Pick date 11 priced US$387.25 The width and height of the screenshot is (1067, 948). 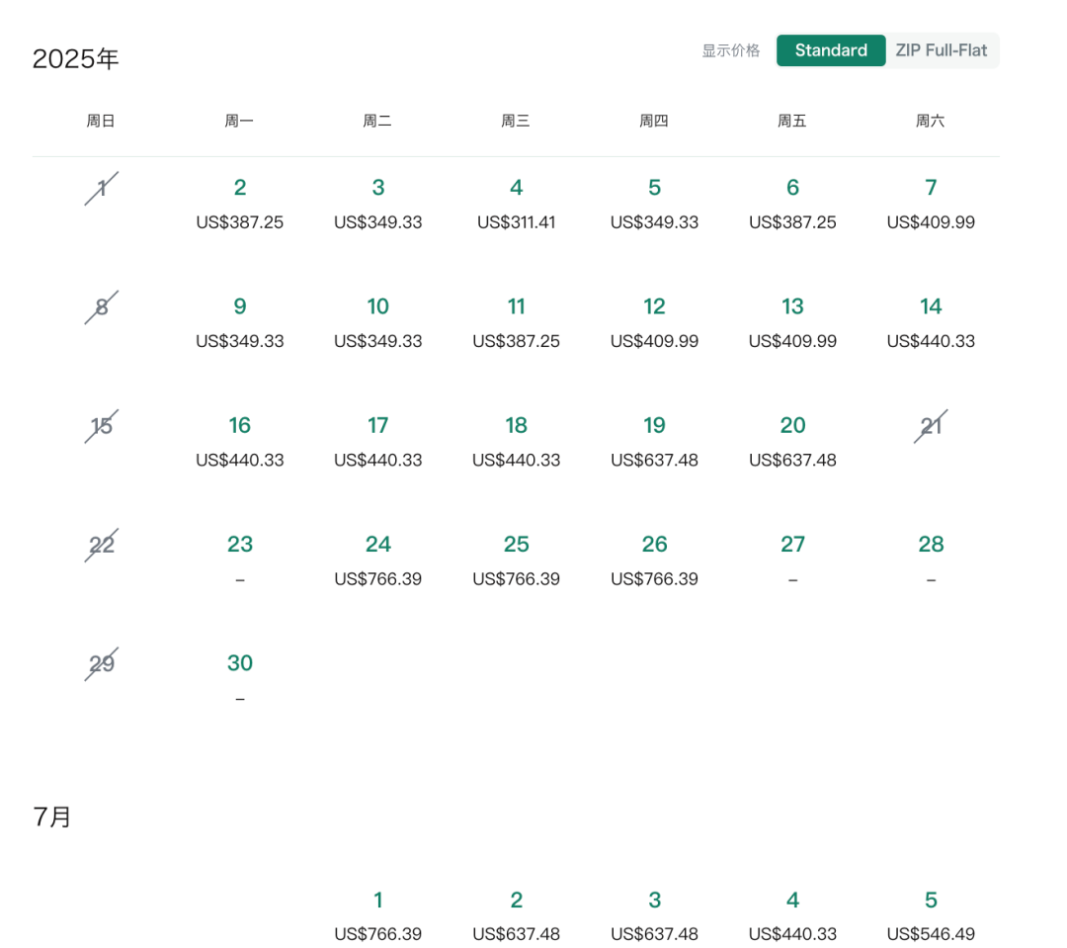tap(516, 322)
